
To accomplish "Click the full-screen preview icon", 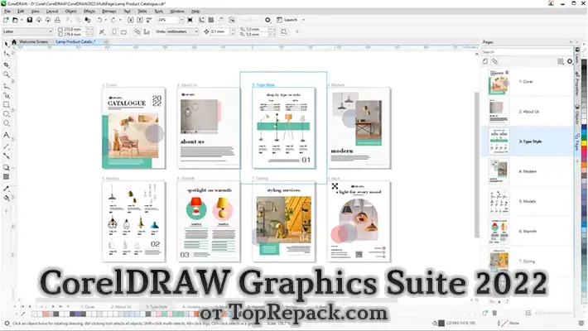I will click(x=190, y=20).
